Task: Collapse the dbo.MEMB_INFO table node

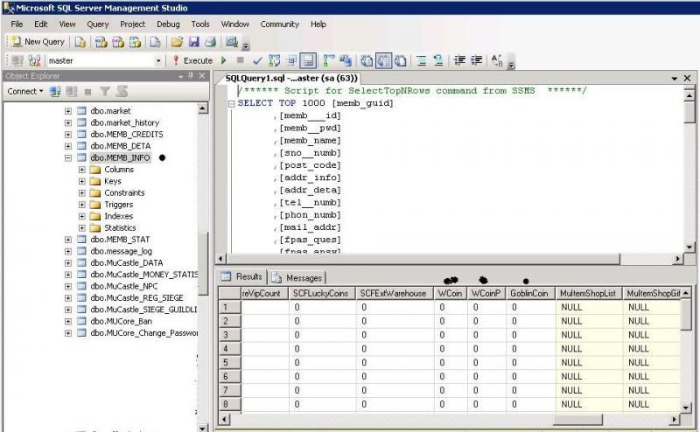Action: point(68,158)
